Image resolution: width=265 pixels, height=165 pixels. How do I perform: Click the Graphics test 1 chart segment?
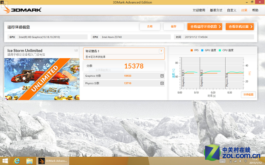[190, 73]
